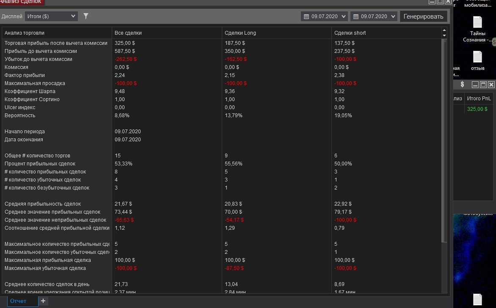496x308 pixels.
Task: Click the 8,68% probability value
Action: (x=122, y=115)
